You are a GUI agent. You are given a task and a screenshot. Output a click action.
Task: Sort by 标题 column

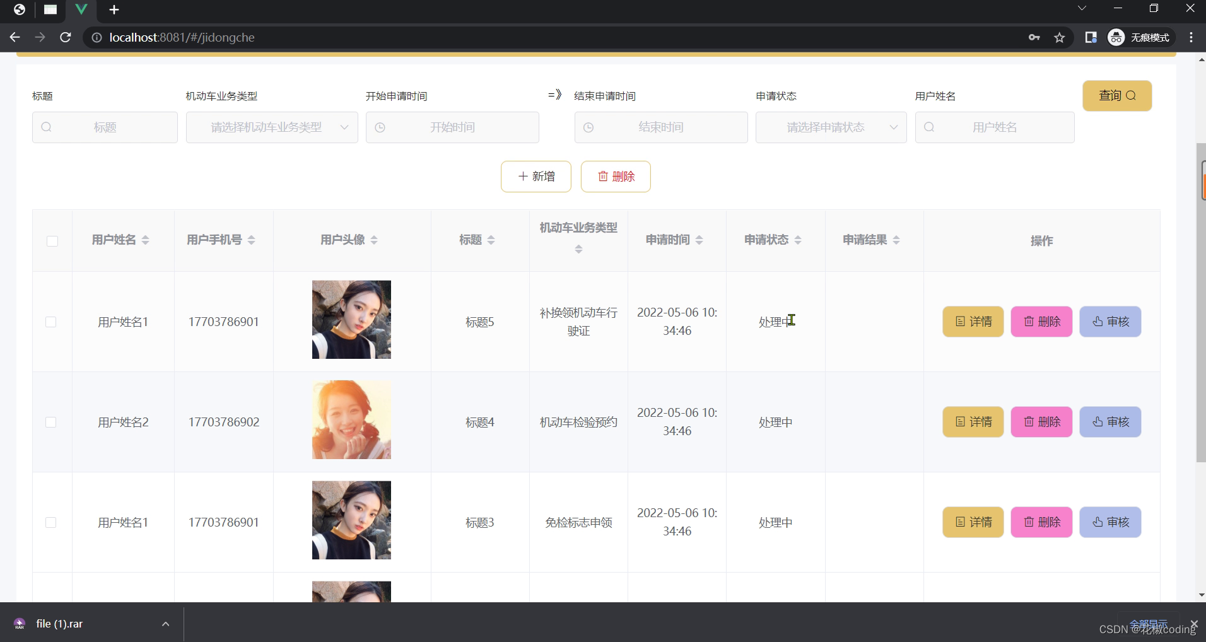pyautogui.click(x=491, y=240)
